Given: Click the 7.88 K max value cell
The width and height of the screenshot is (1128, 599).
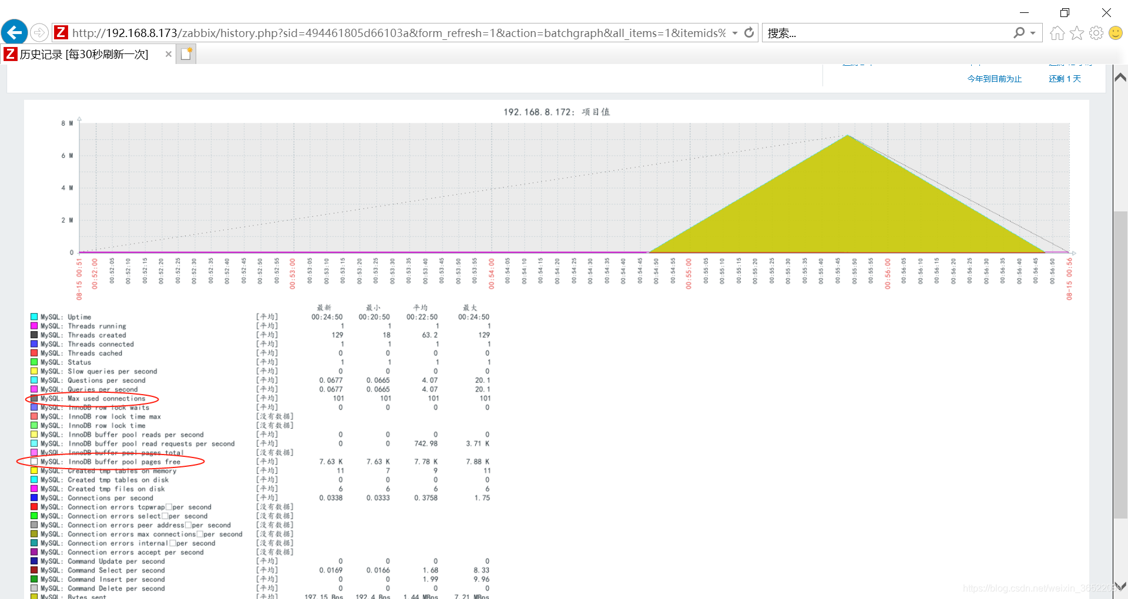Looking at the screenshot, I should pos(478,462).
